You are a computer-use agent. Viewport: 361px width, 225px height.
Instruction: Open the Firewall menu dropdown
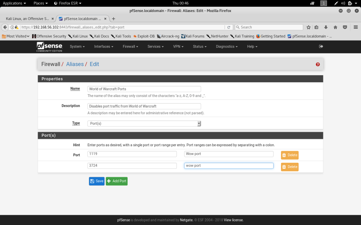coord(130,46)
